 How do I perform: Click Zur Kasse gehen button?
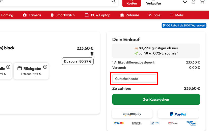(x=156, y=99)
